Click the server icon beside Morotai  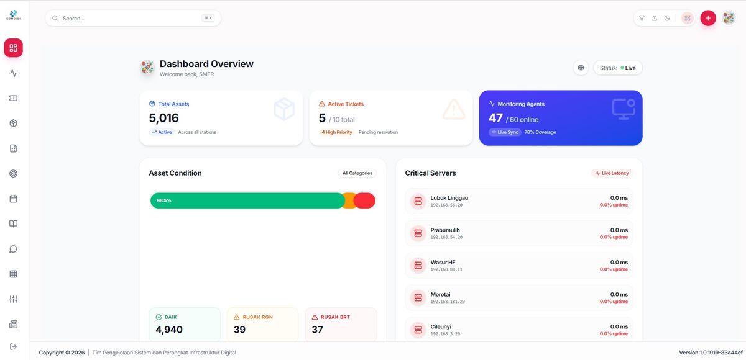click(x=418, y=298)
